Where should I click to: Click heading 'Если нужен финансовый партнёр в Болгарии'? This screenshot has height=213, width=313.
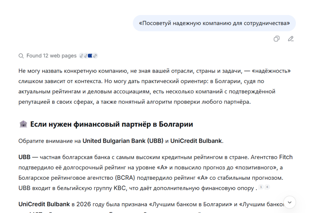[x=112, y=124]
